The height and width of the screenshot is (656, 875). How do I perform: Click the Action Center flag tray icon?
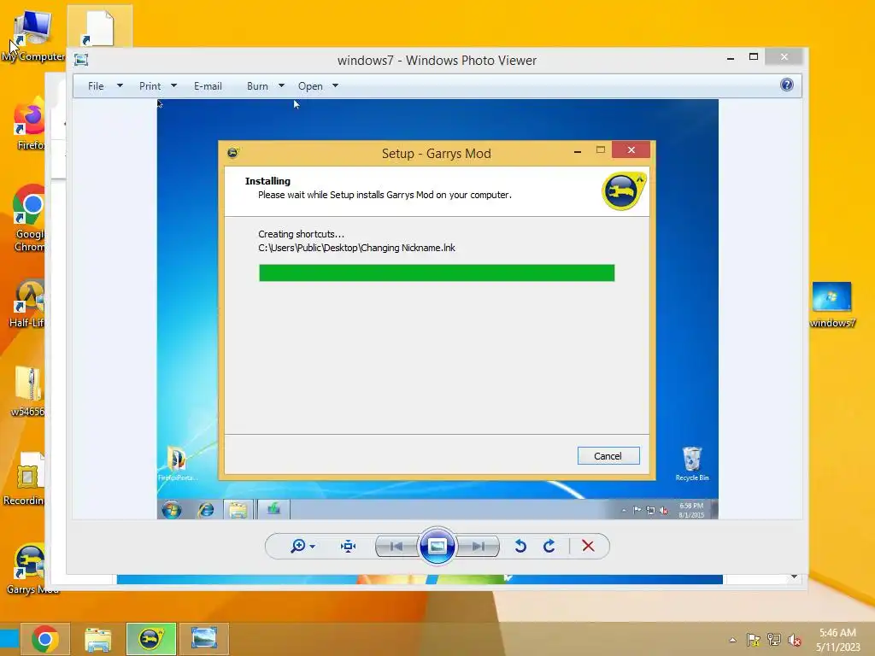[x=754, y=640]
